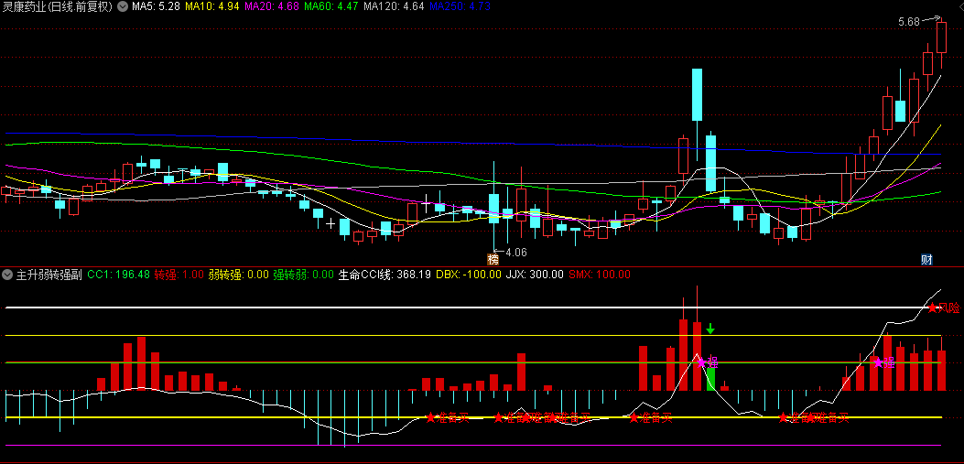Click the green bar in the indicator panel

coord(711,379)
